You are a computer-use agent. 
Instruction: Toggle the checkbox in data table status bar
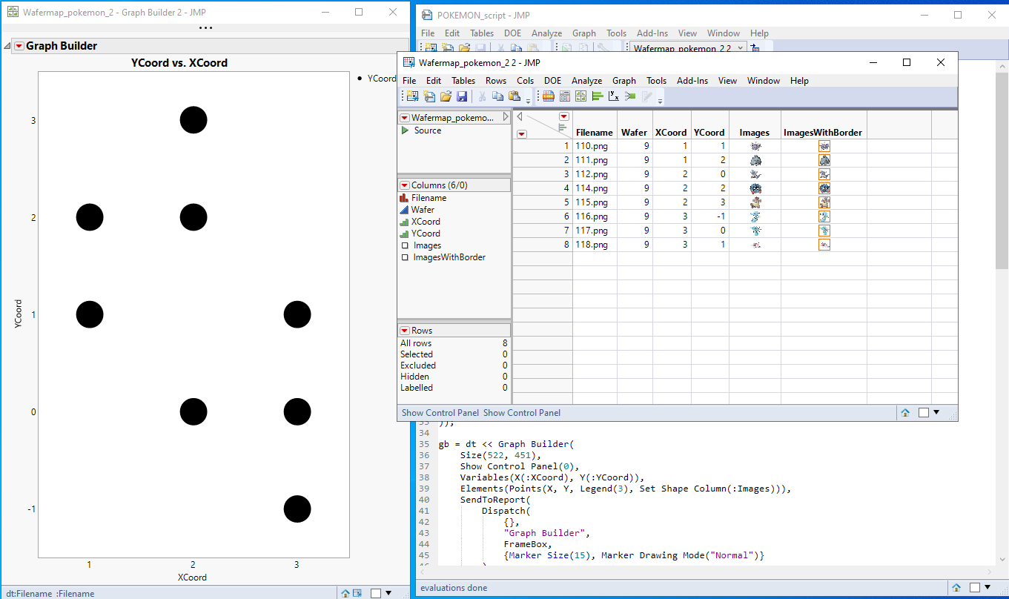pyautogui.click(x=923, y=413)
